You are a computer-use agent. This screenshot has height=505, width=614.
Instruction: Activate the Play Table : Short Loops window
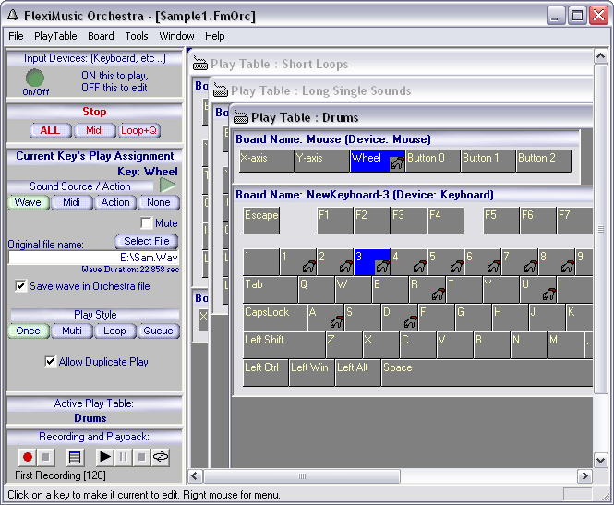(391, 64)
